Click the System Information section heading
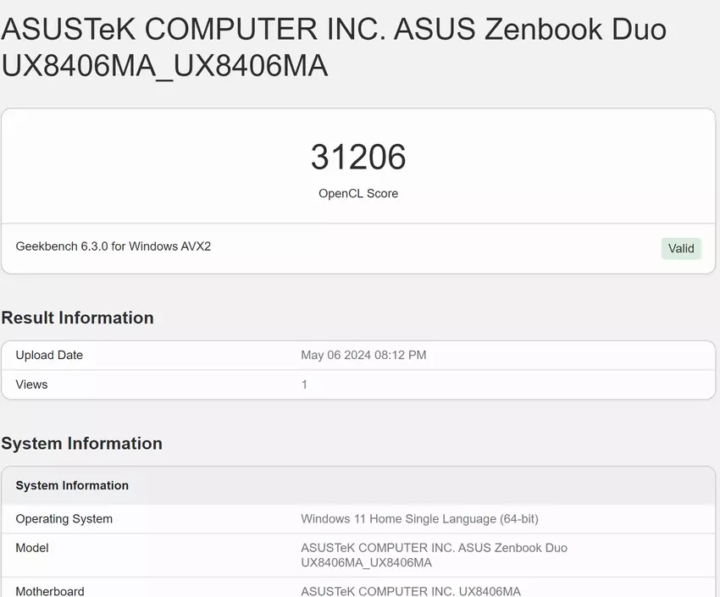 (x=81, y=443)
